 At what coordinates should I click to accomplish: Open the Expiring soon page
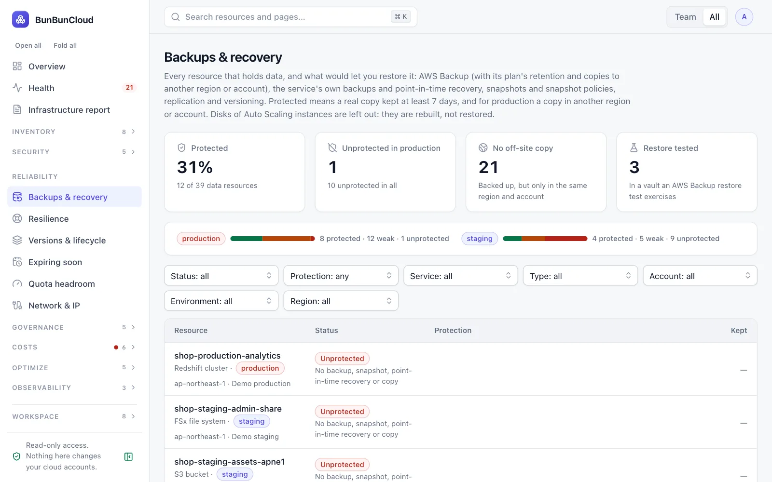74,262
